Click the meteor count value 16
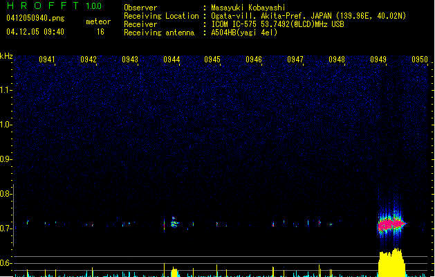The height and width of the screenshot is (277, 435). point(100,32)
